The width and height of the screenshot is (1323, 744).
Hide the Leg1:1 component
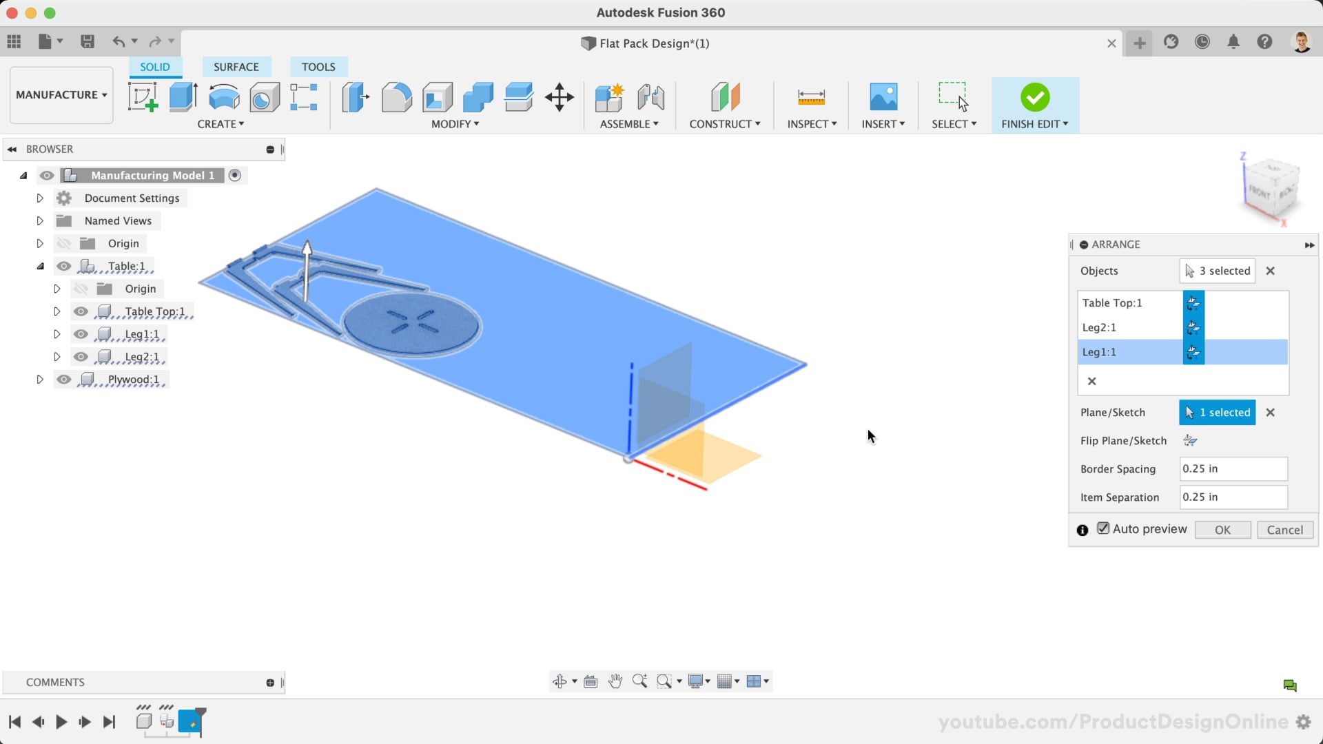(81, 335)
